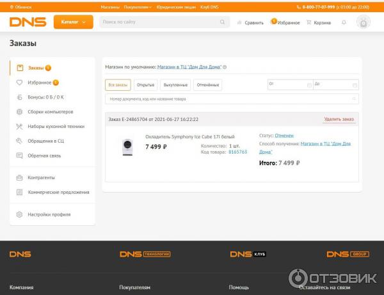Open the До date picker field
Screen dimensions: 384x295
tap(335, 84)
